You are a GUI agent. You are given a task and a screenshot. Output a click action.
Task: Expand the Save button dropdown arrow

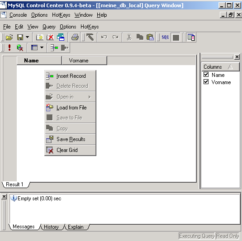(27, 37)
